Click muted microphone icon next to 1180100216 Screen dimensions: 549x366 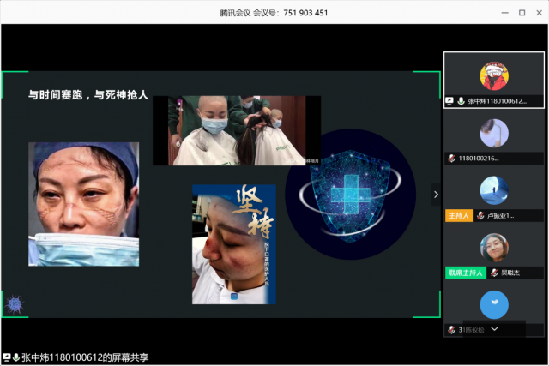coord(451,159)
